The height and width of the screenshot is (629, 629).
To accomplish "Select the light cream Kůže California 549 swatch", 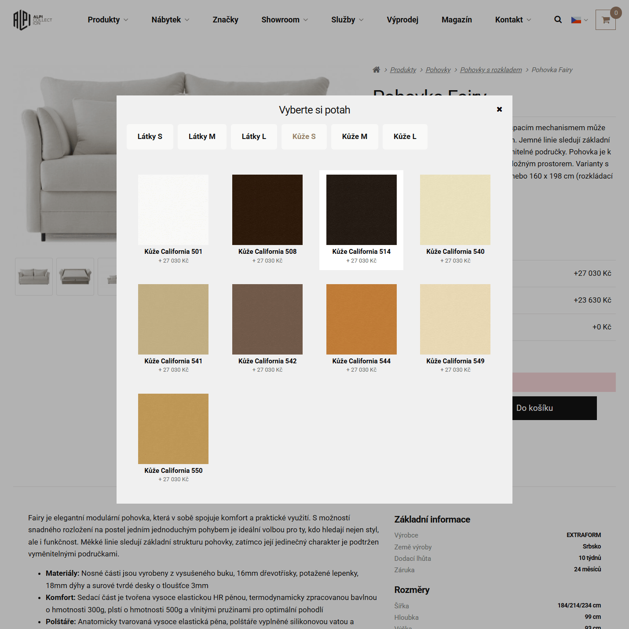I will coord(455,319).
